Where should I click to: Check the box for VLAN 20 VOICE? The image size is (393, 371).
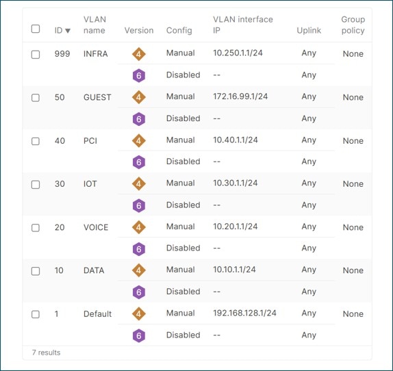[36, 228]
